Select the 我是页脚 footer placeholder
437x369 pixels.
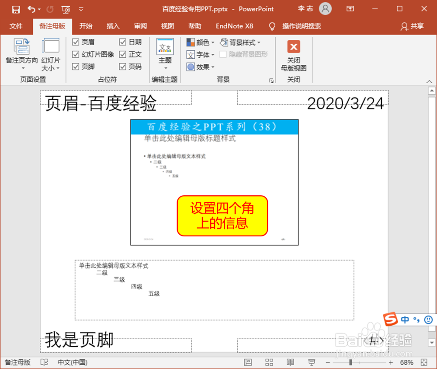pos(116,345)
